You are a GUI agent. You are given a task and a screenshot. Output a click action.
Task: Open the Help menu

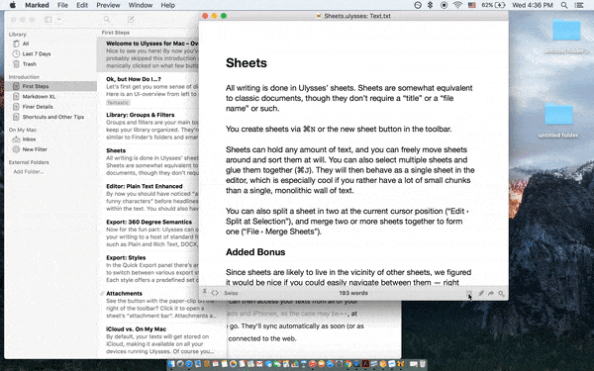(x=167, y=5)
